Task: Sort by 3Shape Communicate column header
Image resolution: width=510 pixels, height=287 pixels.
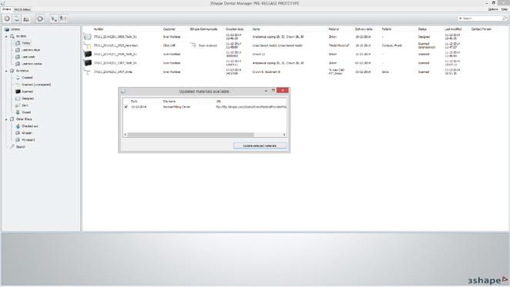Action: coord(203,29)
